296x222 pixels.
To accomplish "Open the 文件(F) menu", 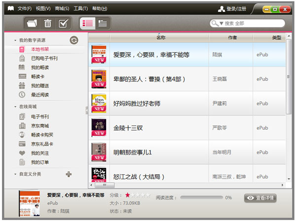I will click(25, 8).
